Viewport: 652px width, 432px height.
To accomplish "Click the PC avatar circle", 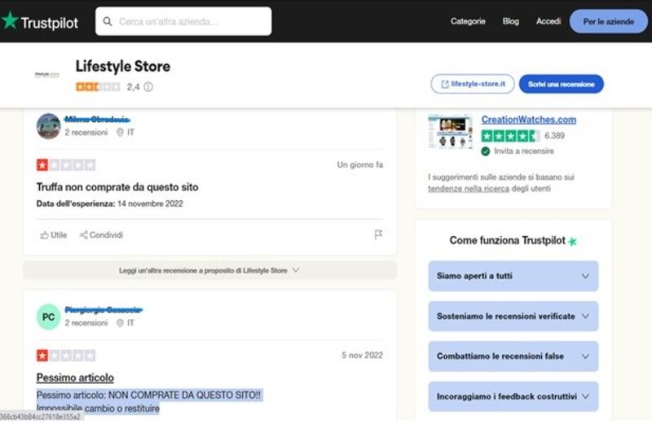I will (x=49, y=317).
